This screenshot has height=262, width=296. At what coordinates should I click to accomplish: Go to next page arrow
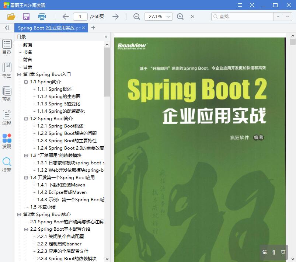point(115,17)
